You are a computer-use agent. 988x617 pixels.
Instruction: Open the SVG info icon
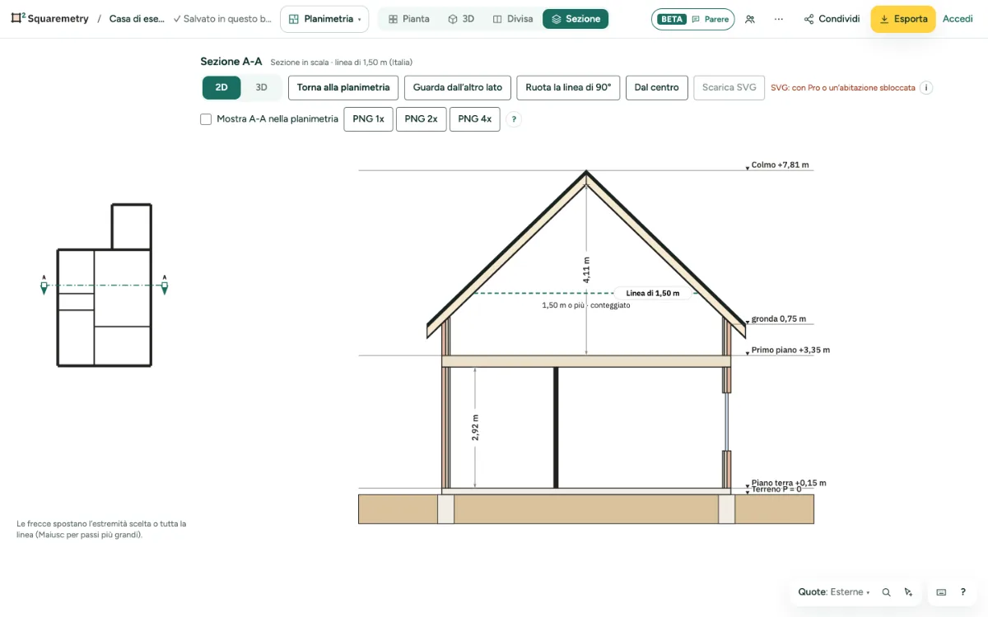point(926,87)
